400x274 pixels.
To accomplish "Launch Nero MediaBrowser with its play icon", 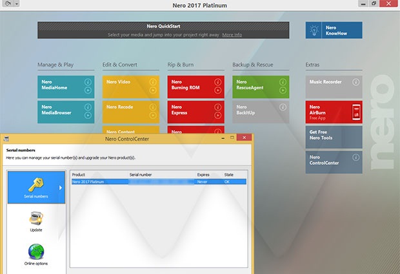I will tap(88, 115).
